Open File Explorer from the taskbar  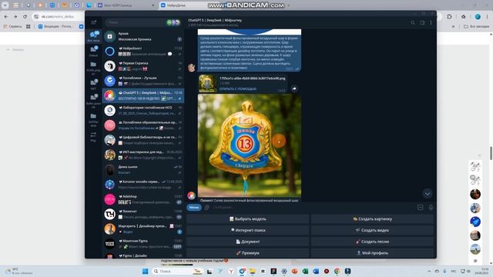(253, 272)
